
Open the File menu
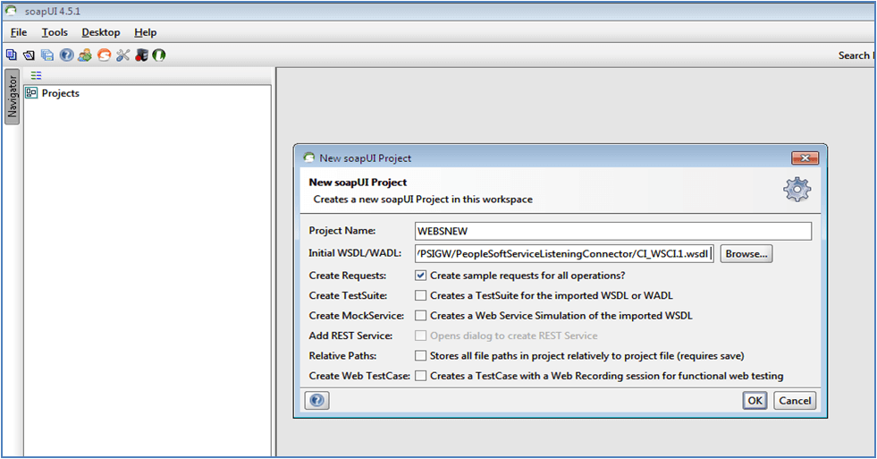(x=19, y=32)
